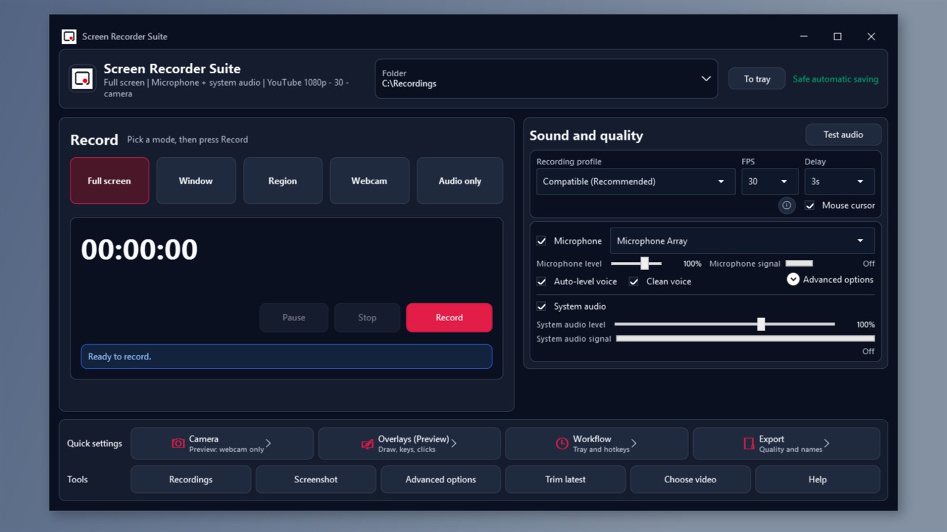Open Advanced options in the Tools row
The height and width of the screenshot is (532, 947).
[x=440, y=479]
